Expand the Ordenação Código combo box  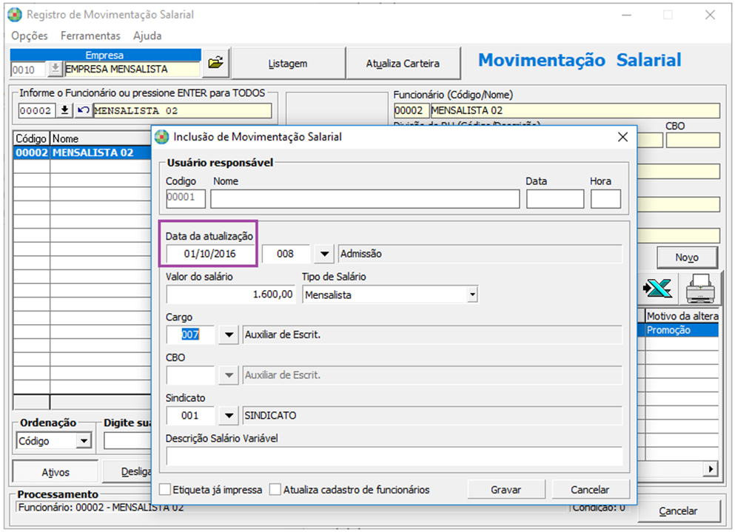(84, 440)
